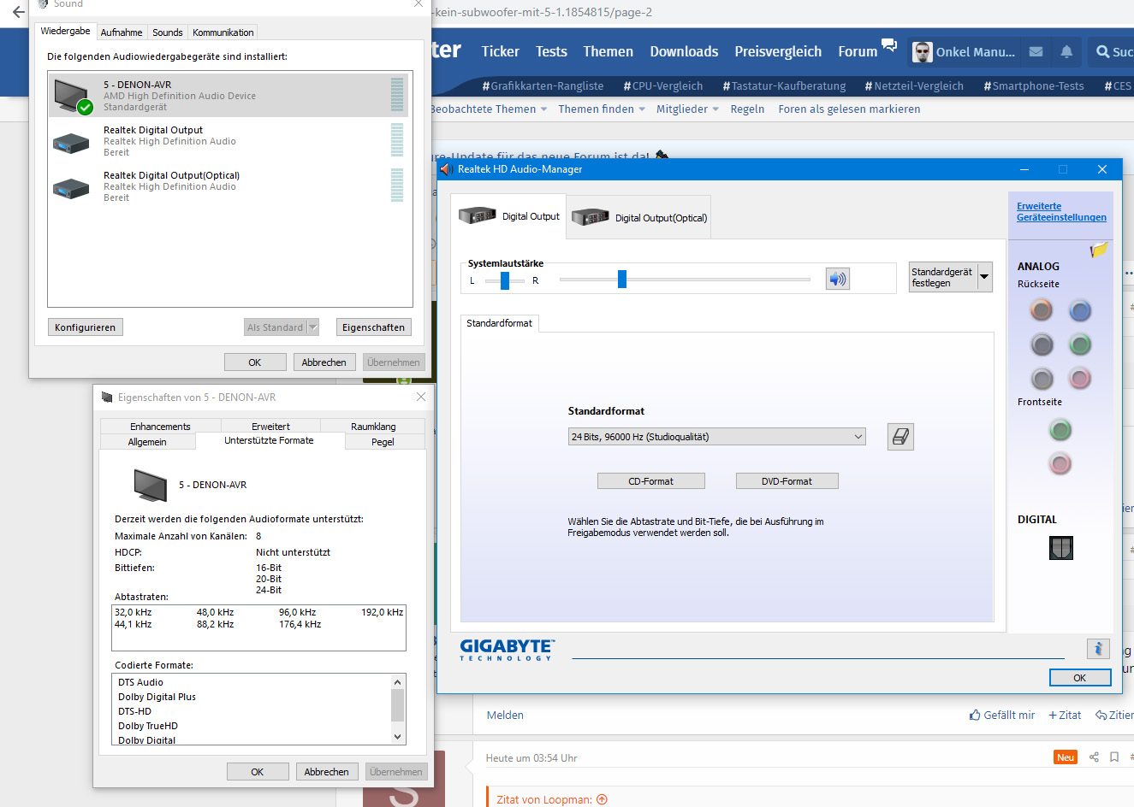
Task: Open the Als Standard dropdown arrow
Action: pyautogui.click(x=313, y=327)
